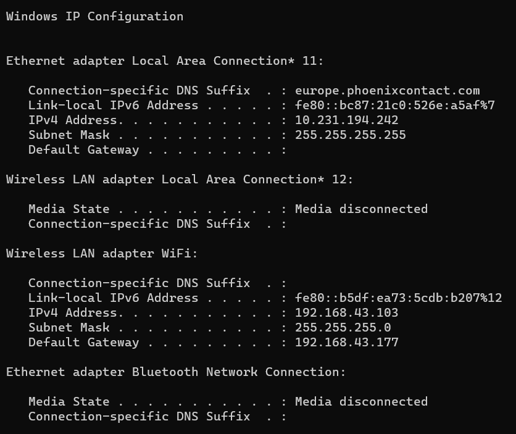Click the europe.phoenixcontact.com DNS suffix
Screen dimensions: 516x434
pyautogui.click(x=387, y=91)
